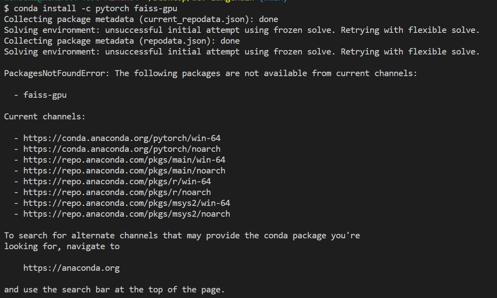
Task: Click the pkgs/msys2/noarch repo URL
Action: click(127, 214)
